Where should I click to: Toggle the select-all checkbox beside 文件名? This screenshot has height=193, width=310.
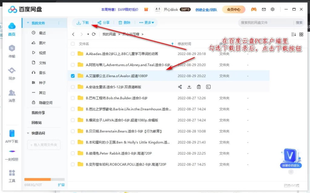[73, 44]
